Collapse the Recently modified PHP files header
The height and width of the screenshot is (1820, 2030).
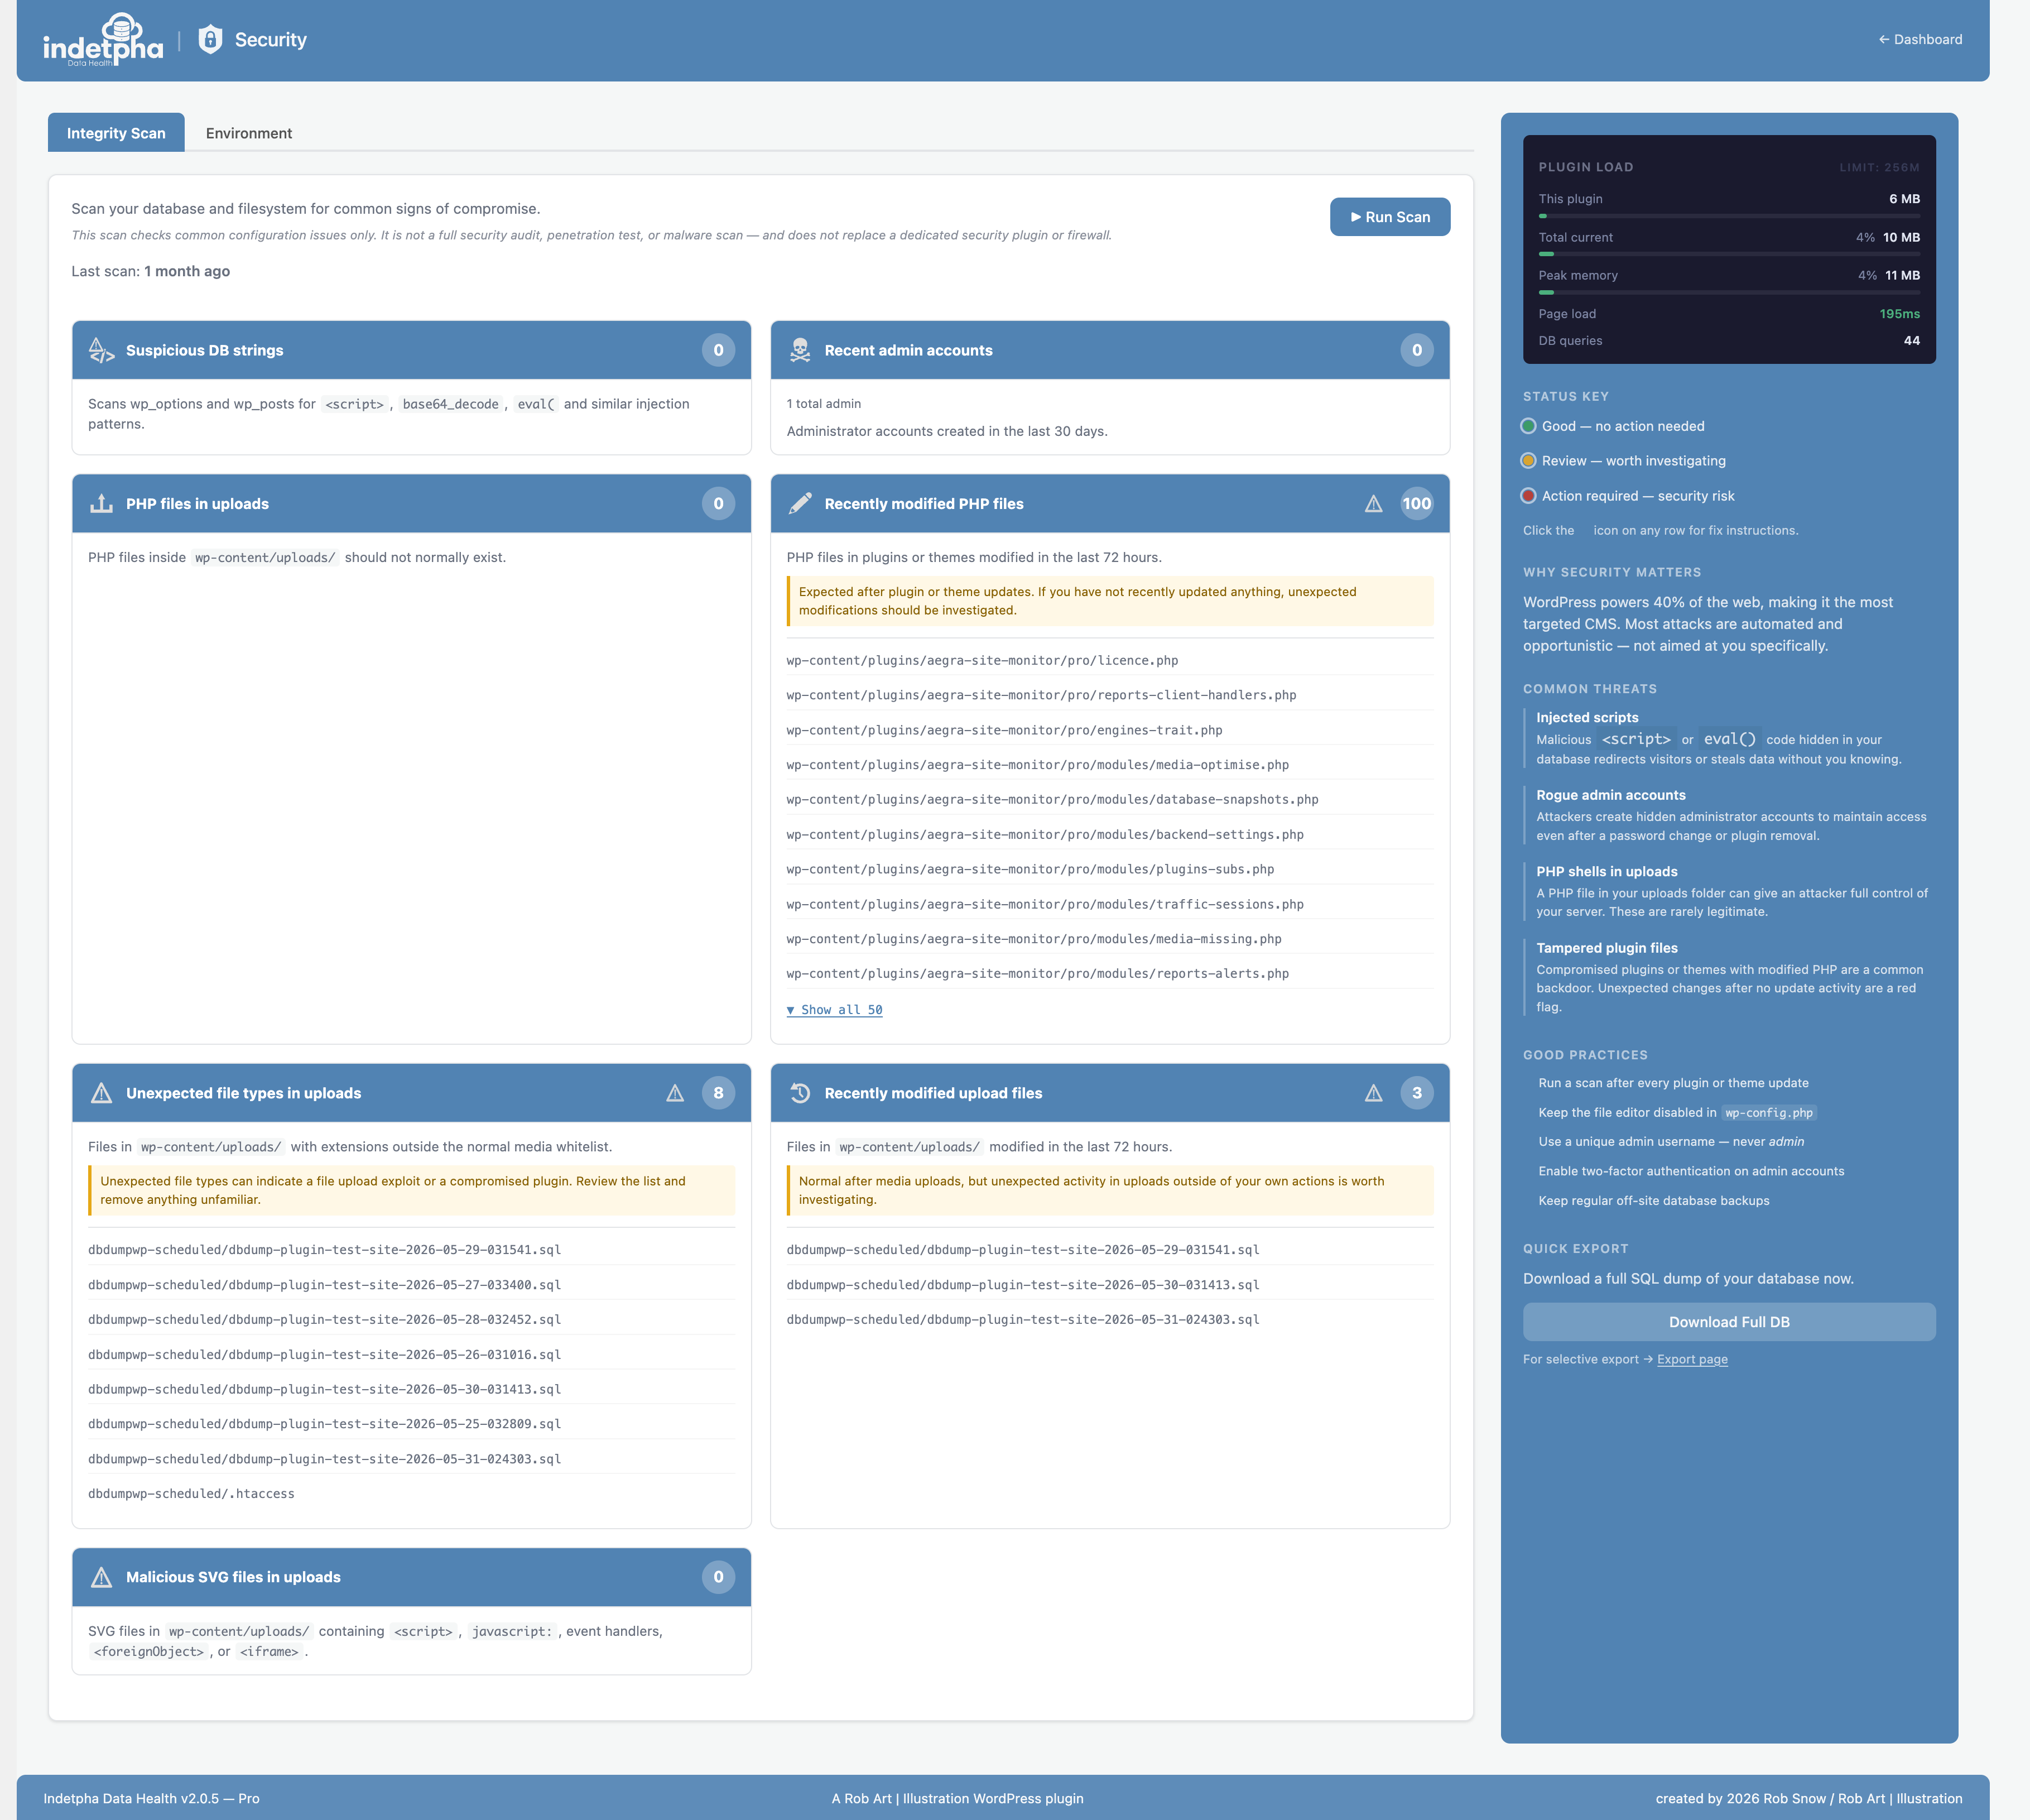(1110, 504)
